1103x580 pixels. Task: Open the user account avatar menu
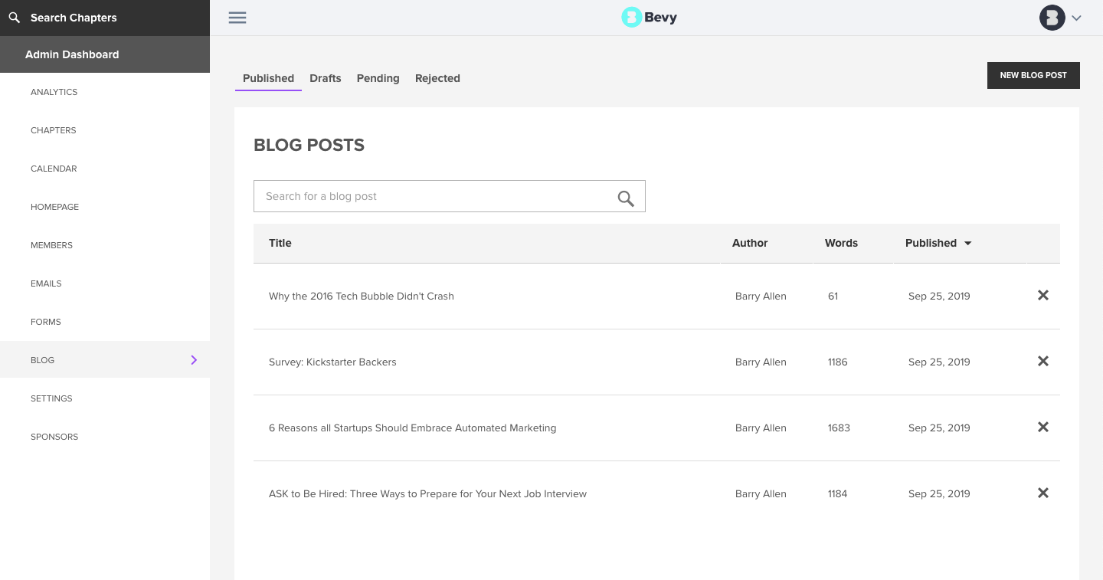1052,17
